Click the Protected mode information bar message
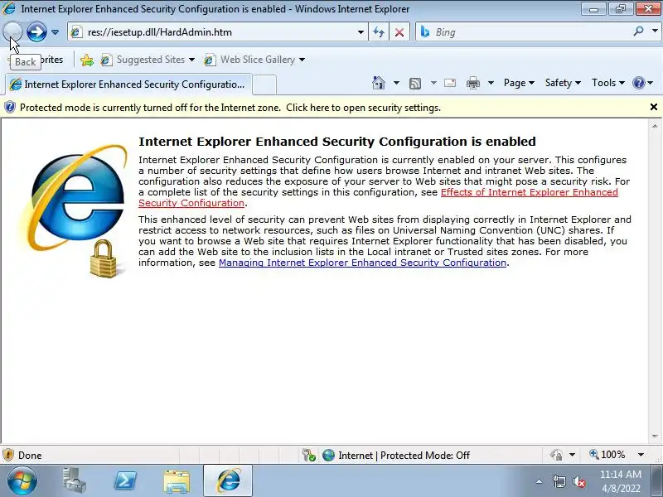The width and height of the screenshot is (663, 497). [230, 108]
